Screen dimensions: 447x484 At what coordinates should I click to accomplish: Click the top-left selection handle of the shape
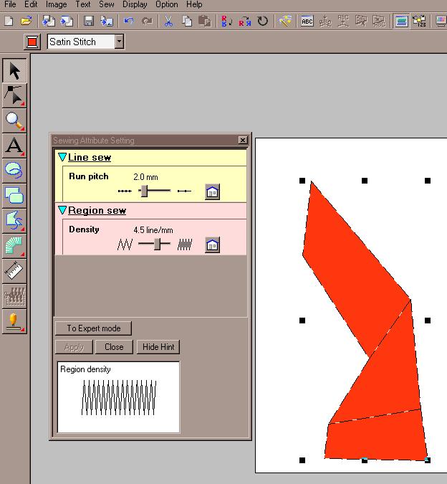click(x=302, y=181)
